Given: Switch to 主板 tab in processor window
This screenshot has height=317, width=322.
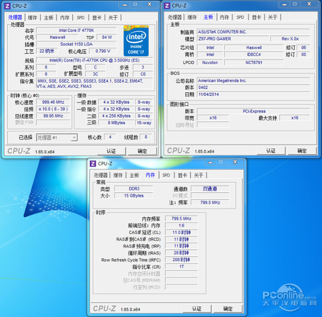Looking at the screenshot, I should click(x=49, y=18).
